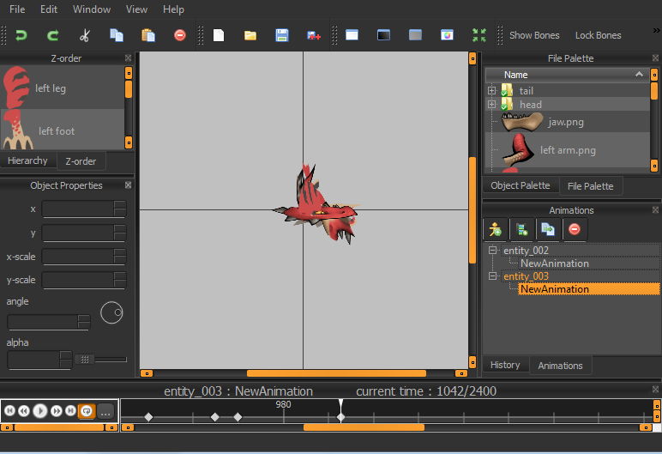The height and width of the screenshot is (454, 662).
Task: Select the left foot sprite in Z-order
Action: pos(63,130)
